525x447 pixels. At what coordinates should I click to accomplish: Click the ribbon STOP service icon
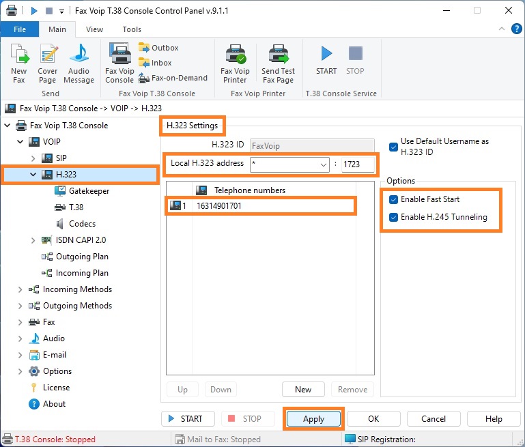coord(355,60)
